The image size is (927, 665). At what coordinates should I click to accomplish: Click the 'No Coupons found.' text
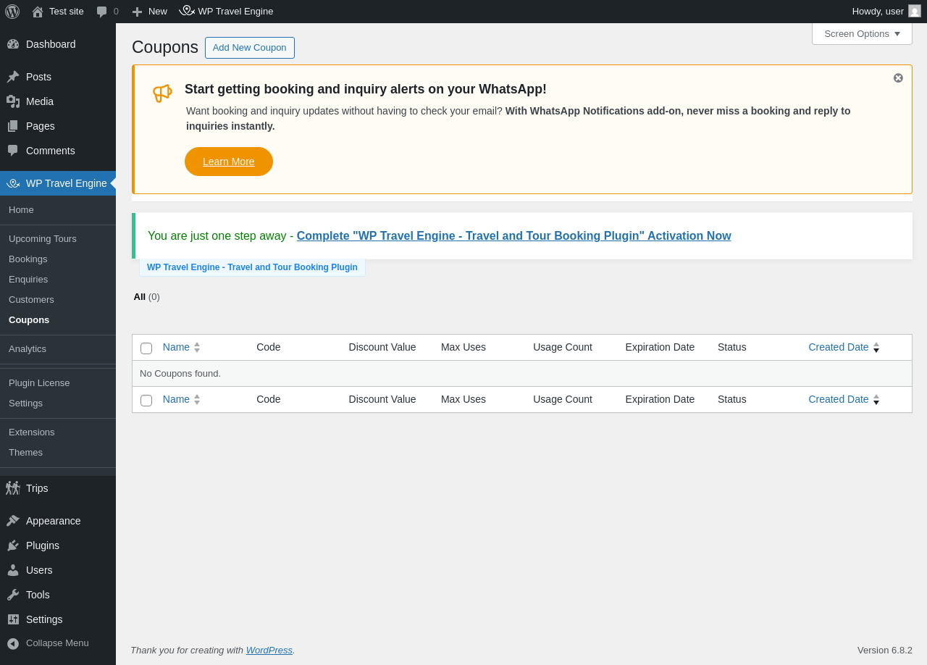pos(180,373)
